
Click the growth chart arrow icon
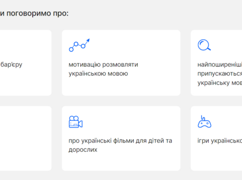click(79, 45)
